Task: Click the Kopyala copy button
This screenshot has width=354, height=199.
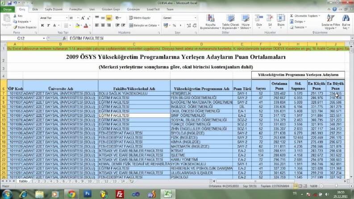Action: 22,21
